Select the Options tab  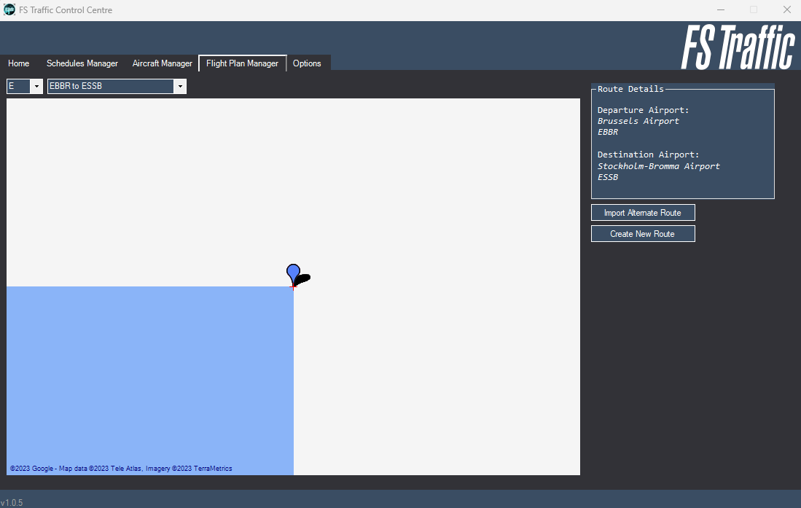(x=308, y=63)
